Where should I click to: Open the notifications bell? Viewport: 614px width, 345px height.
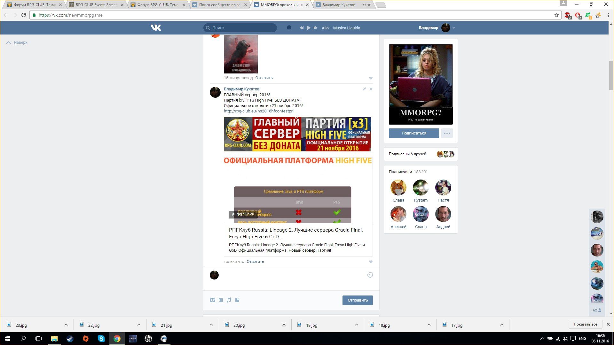(289, 28)
